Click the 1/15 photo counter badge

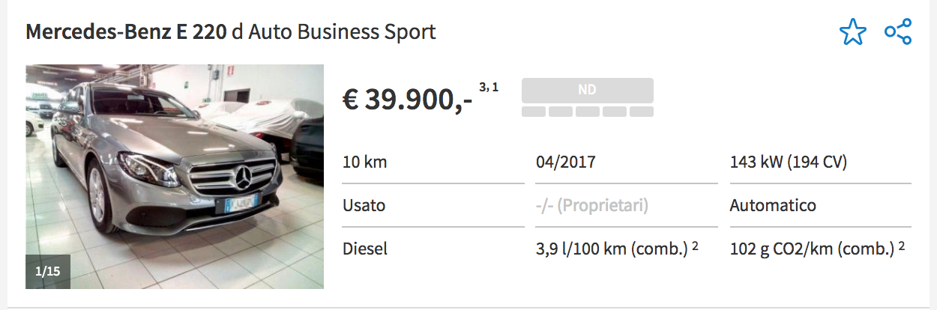point(48,272)
